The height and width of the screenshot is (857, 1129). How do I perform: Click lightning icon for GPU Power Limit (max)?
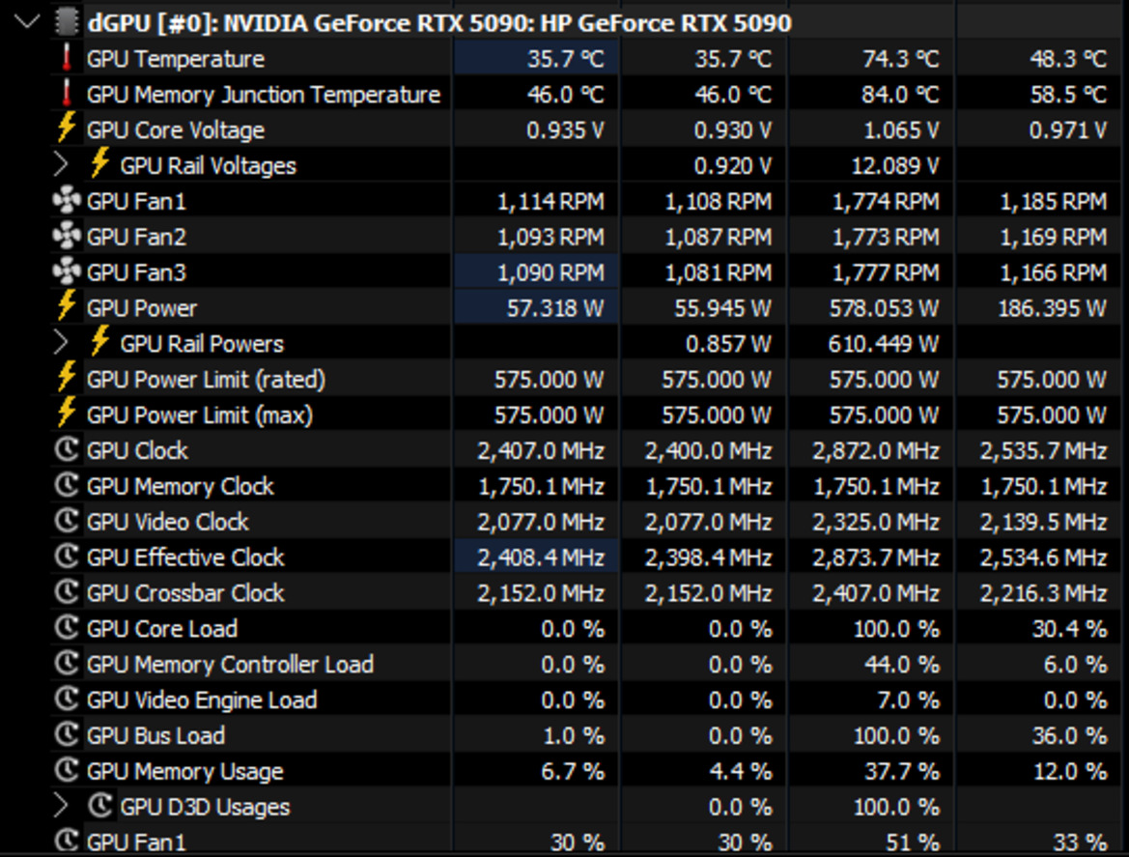pos(67,414)
